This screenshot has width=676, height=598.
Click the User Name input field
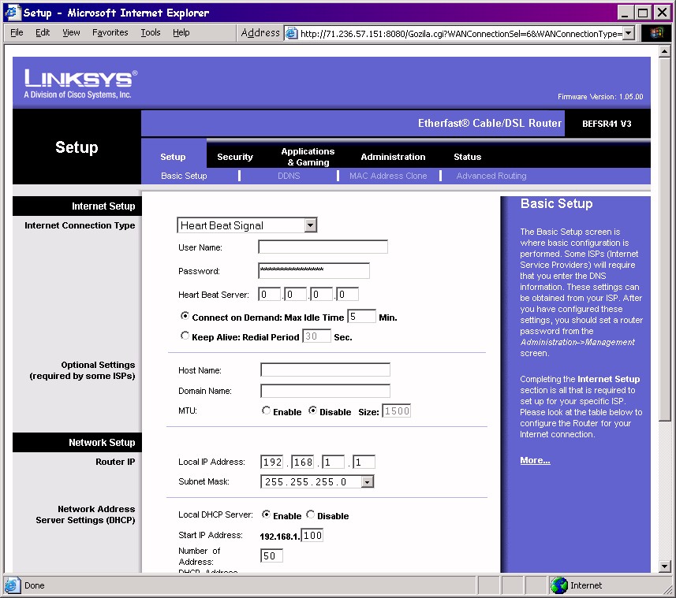(323, 247)
